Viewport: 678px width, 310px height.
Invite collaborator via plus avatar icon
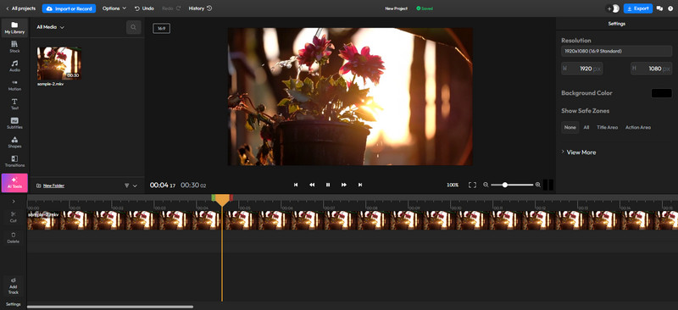(613, 8)
